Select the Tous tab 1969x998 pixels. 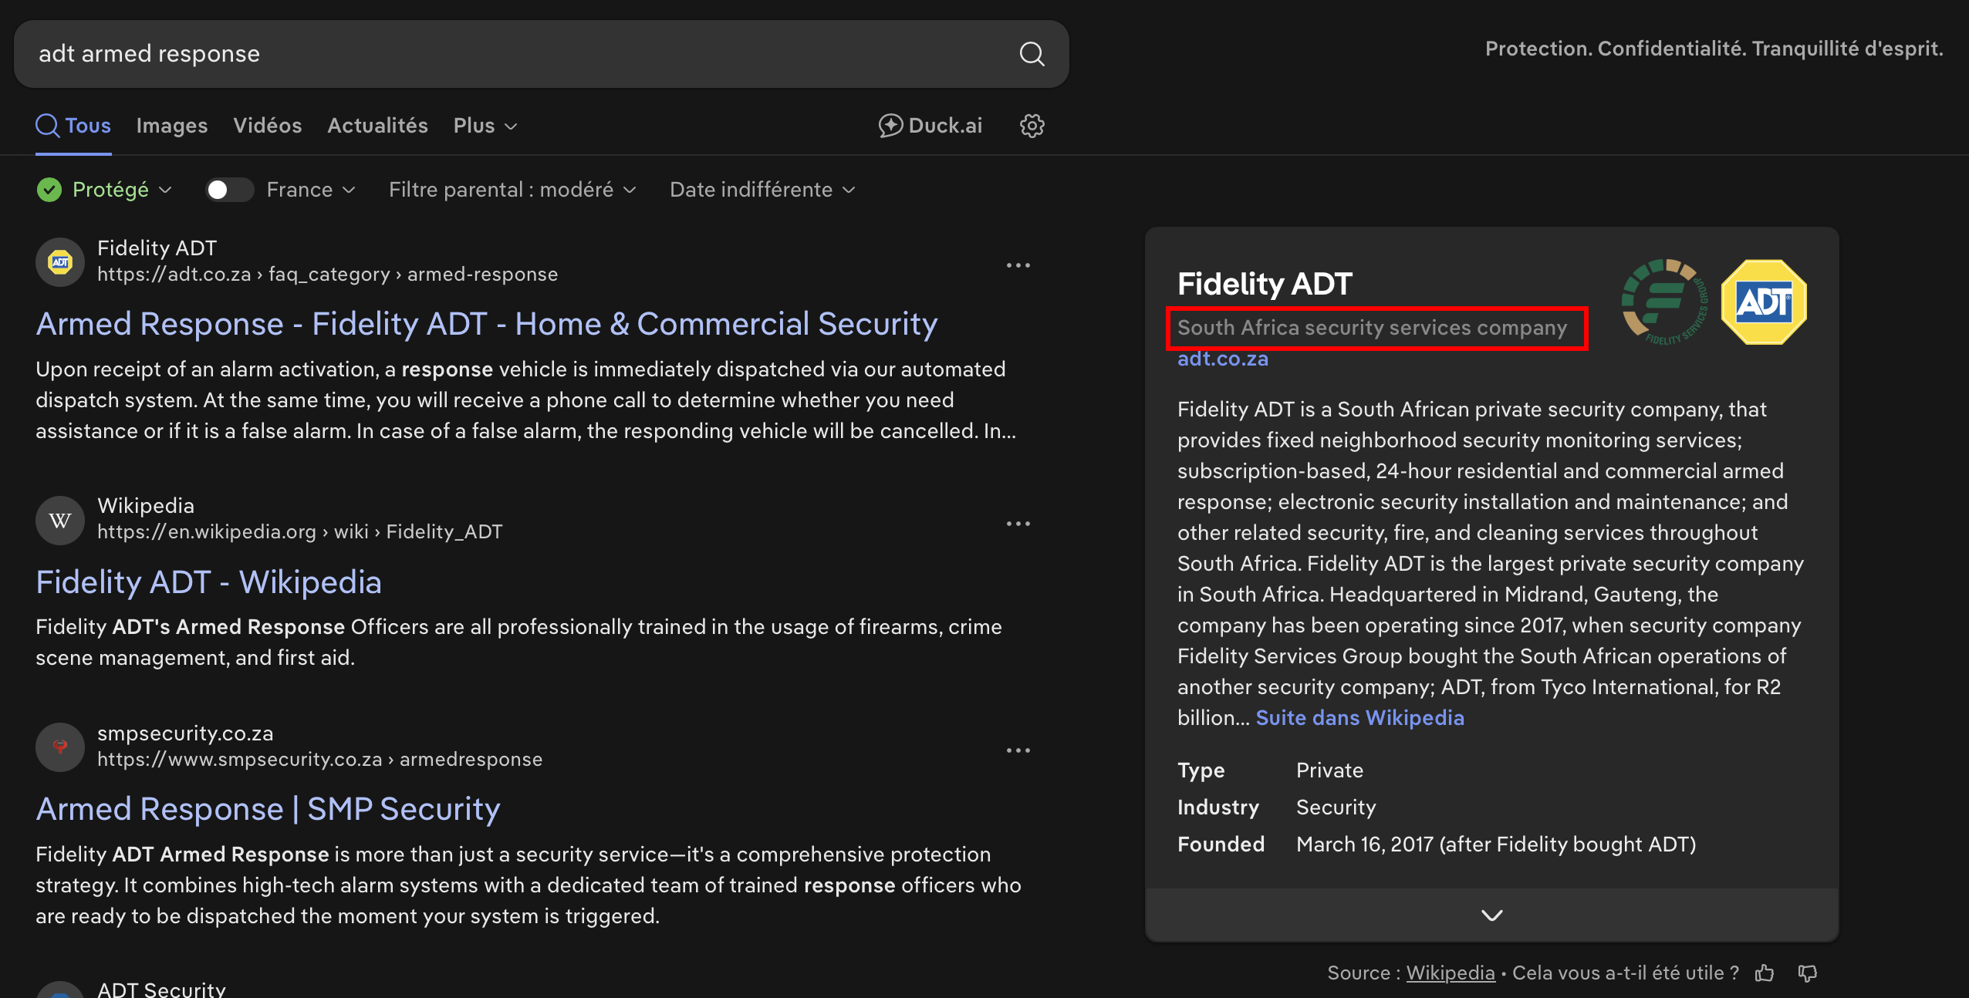coord(73,126)
